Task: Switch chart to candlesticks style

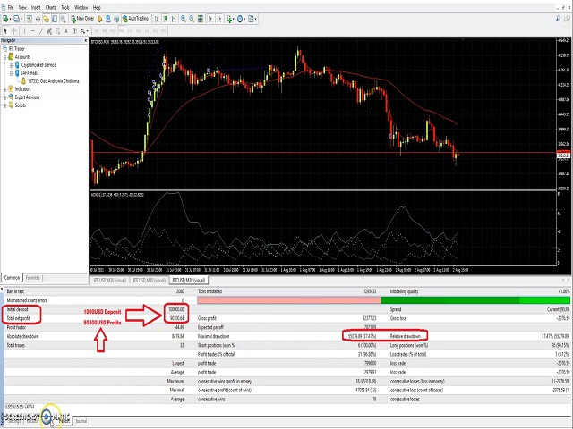Action: (x=165, y=19)
